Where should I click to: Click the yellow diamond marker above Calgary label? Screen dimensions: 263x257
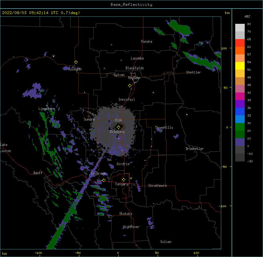[124, 180]
